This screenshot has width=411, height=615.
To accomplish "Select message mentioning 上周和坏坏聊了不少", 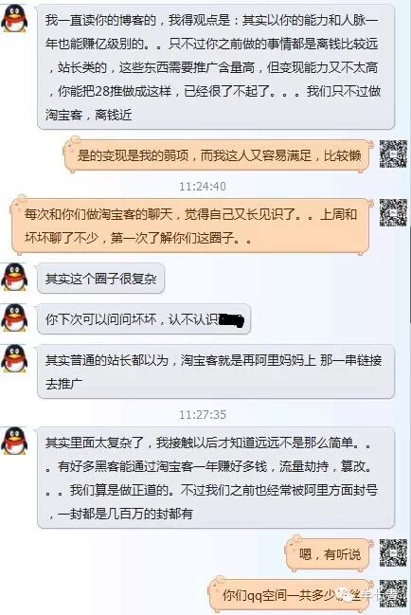I will click(x=190, y=226).
